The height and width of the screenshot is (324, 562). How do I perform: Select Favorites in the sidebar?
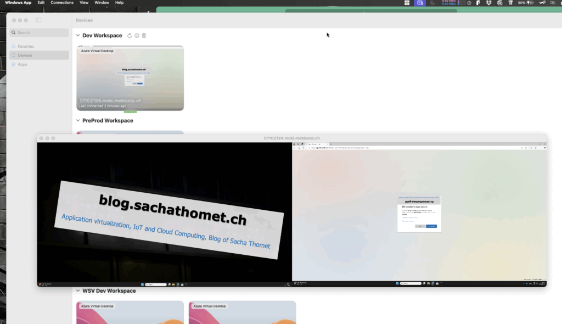(x=25, y=47)
